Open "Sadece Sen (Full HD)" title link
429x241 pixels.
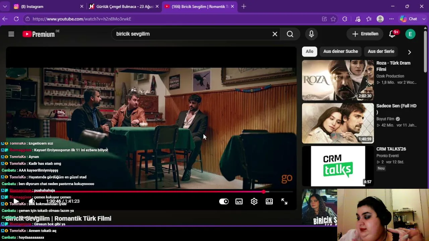point(396,109)
